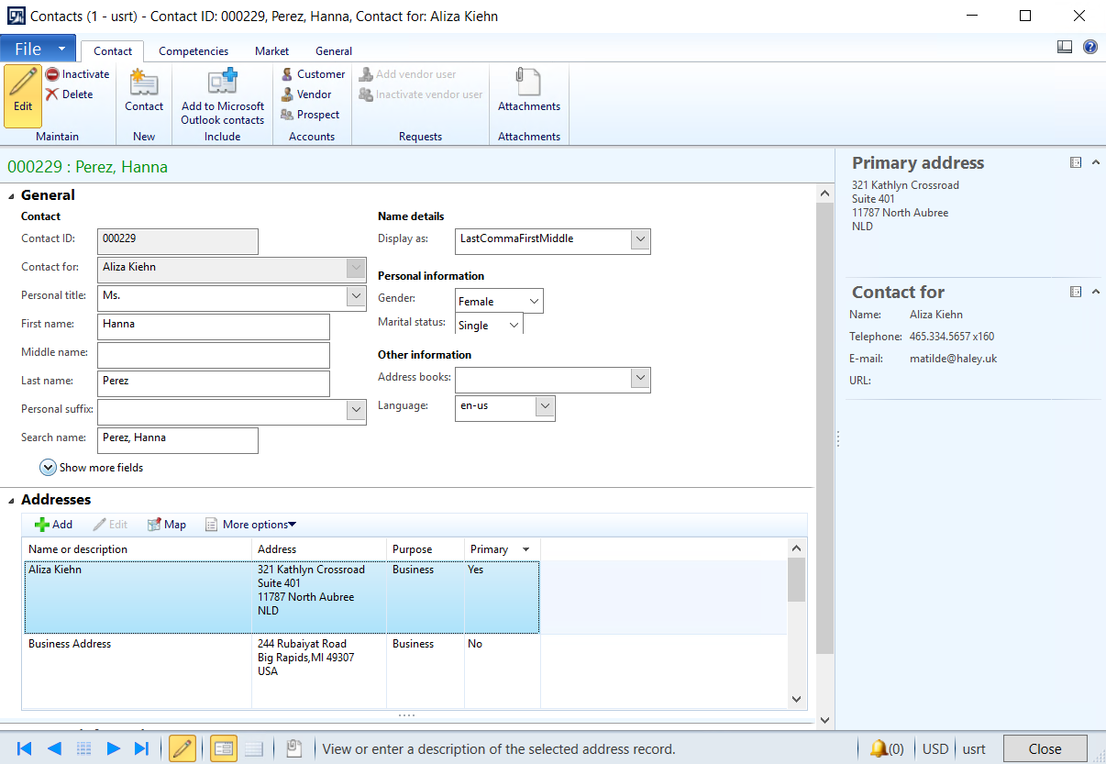This screenshot has width=1106, height=764.
Task: Open Vendor account in ribbon
Action: pyautogui.click(x=306, y=94)
